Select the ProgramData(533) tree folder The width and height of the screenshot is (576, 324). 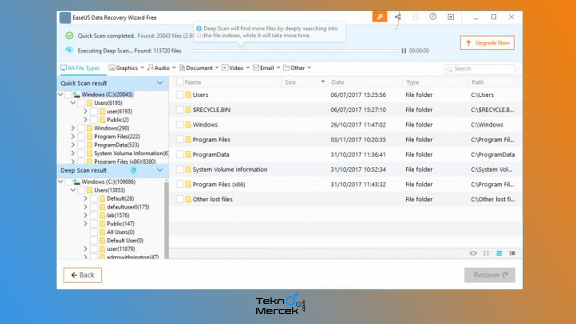pyautogui.click(x=116, y=145)
